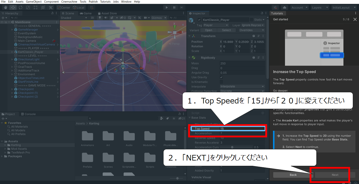This screenshot has width=359, height=184.
Task: Toggle pivot mode Center button
Action: pyautogui.click(x=64, y=8)
